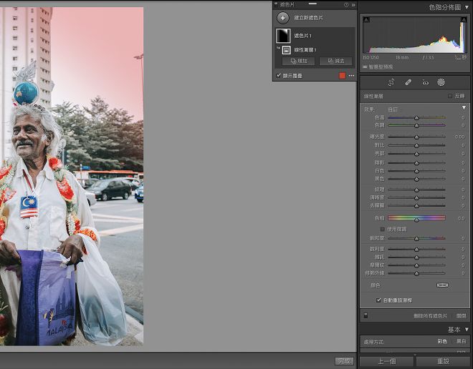
Task: Click the 清晰度 clarity slider handle
Action: coord(416,198)
